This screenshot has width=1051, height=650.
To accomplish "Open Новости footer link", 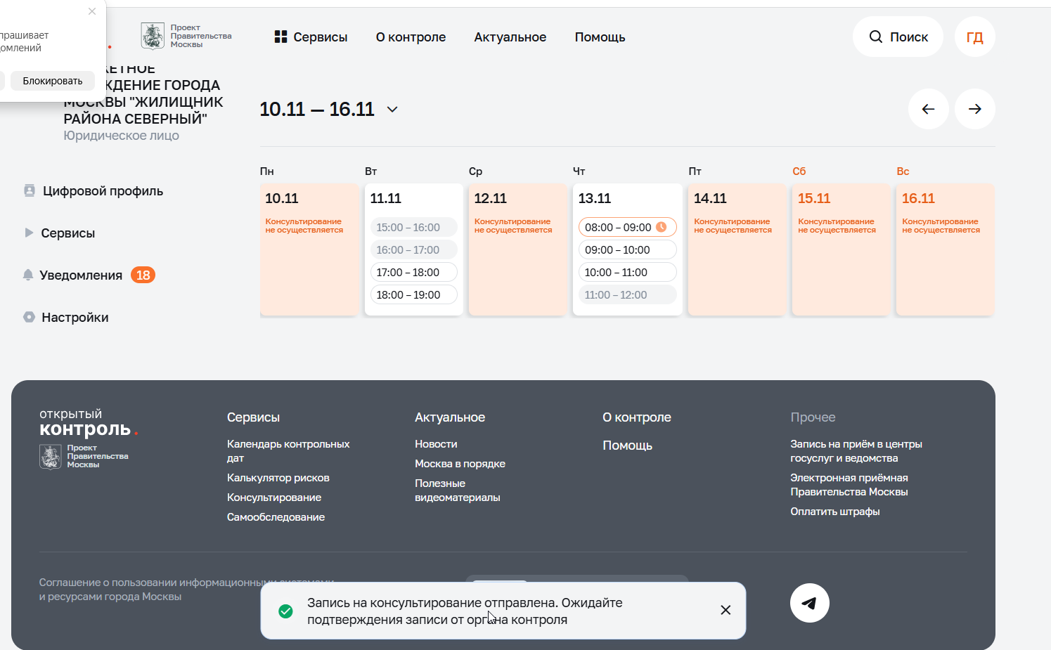I will (436, 443).
